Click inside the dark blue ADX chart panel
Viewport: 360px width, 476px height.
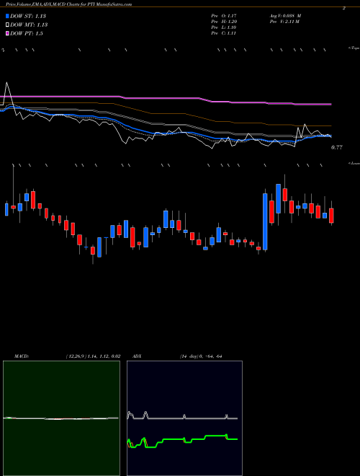[x=184, y=418]
